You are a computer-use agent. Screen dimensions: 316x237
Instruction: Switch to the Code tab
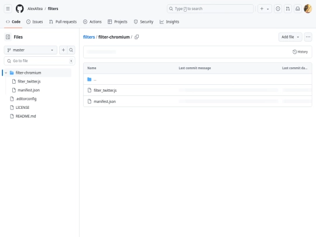pyautogui.click(x=13, y=22)
